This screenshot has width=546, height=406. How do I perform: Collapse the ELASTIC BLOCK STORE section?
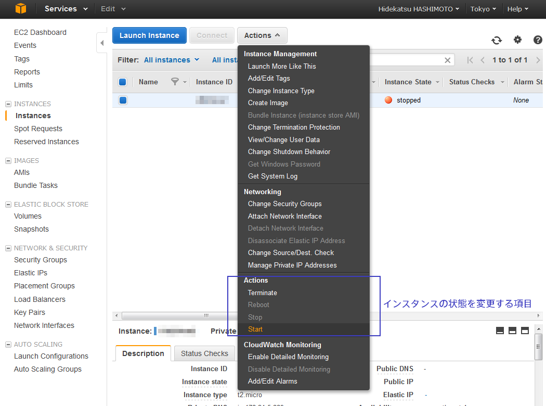(x=8, y=205)
